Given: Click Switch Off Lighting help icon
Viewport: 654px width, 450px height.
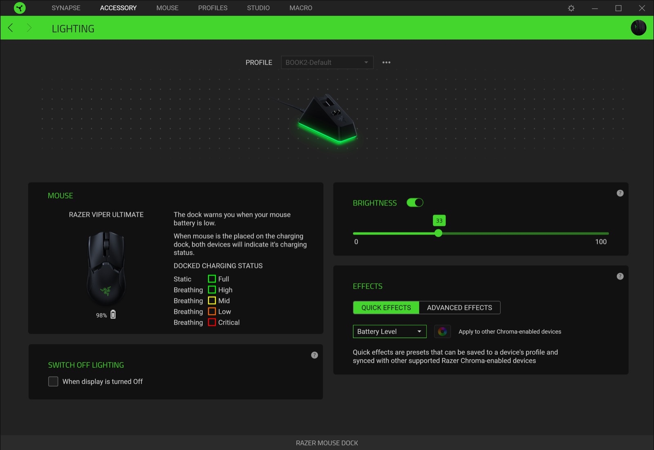Looking at the screenshot, I should (x=314, y=355).
